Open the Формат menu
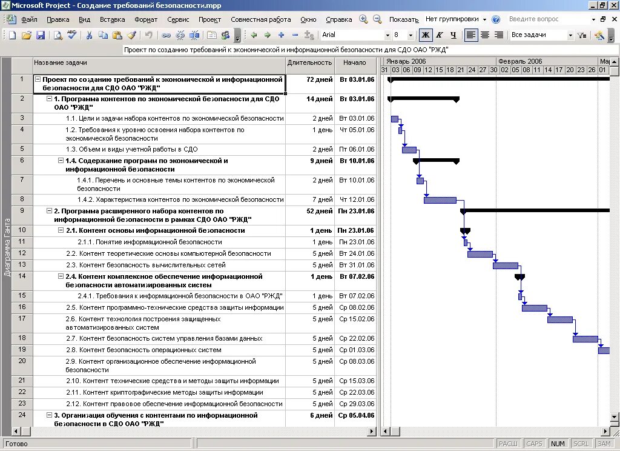 146,19
